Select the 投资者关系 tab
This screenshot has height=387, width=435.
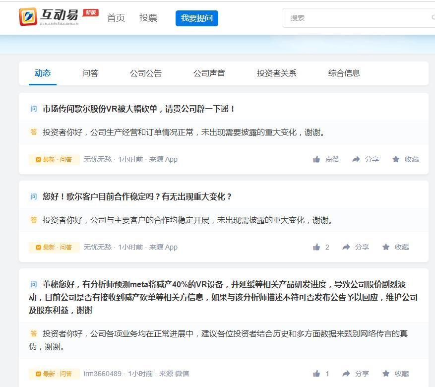coord(276,73)
